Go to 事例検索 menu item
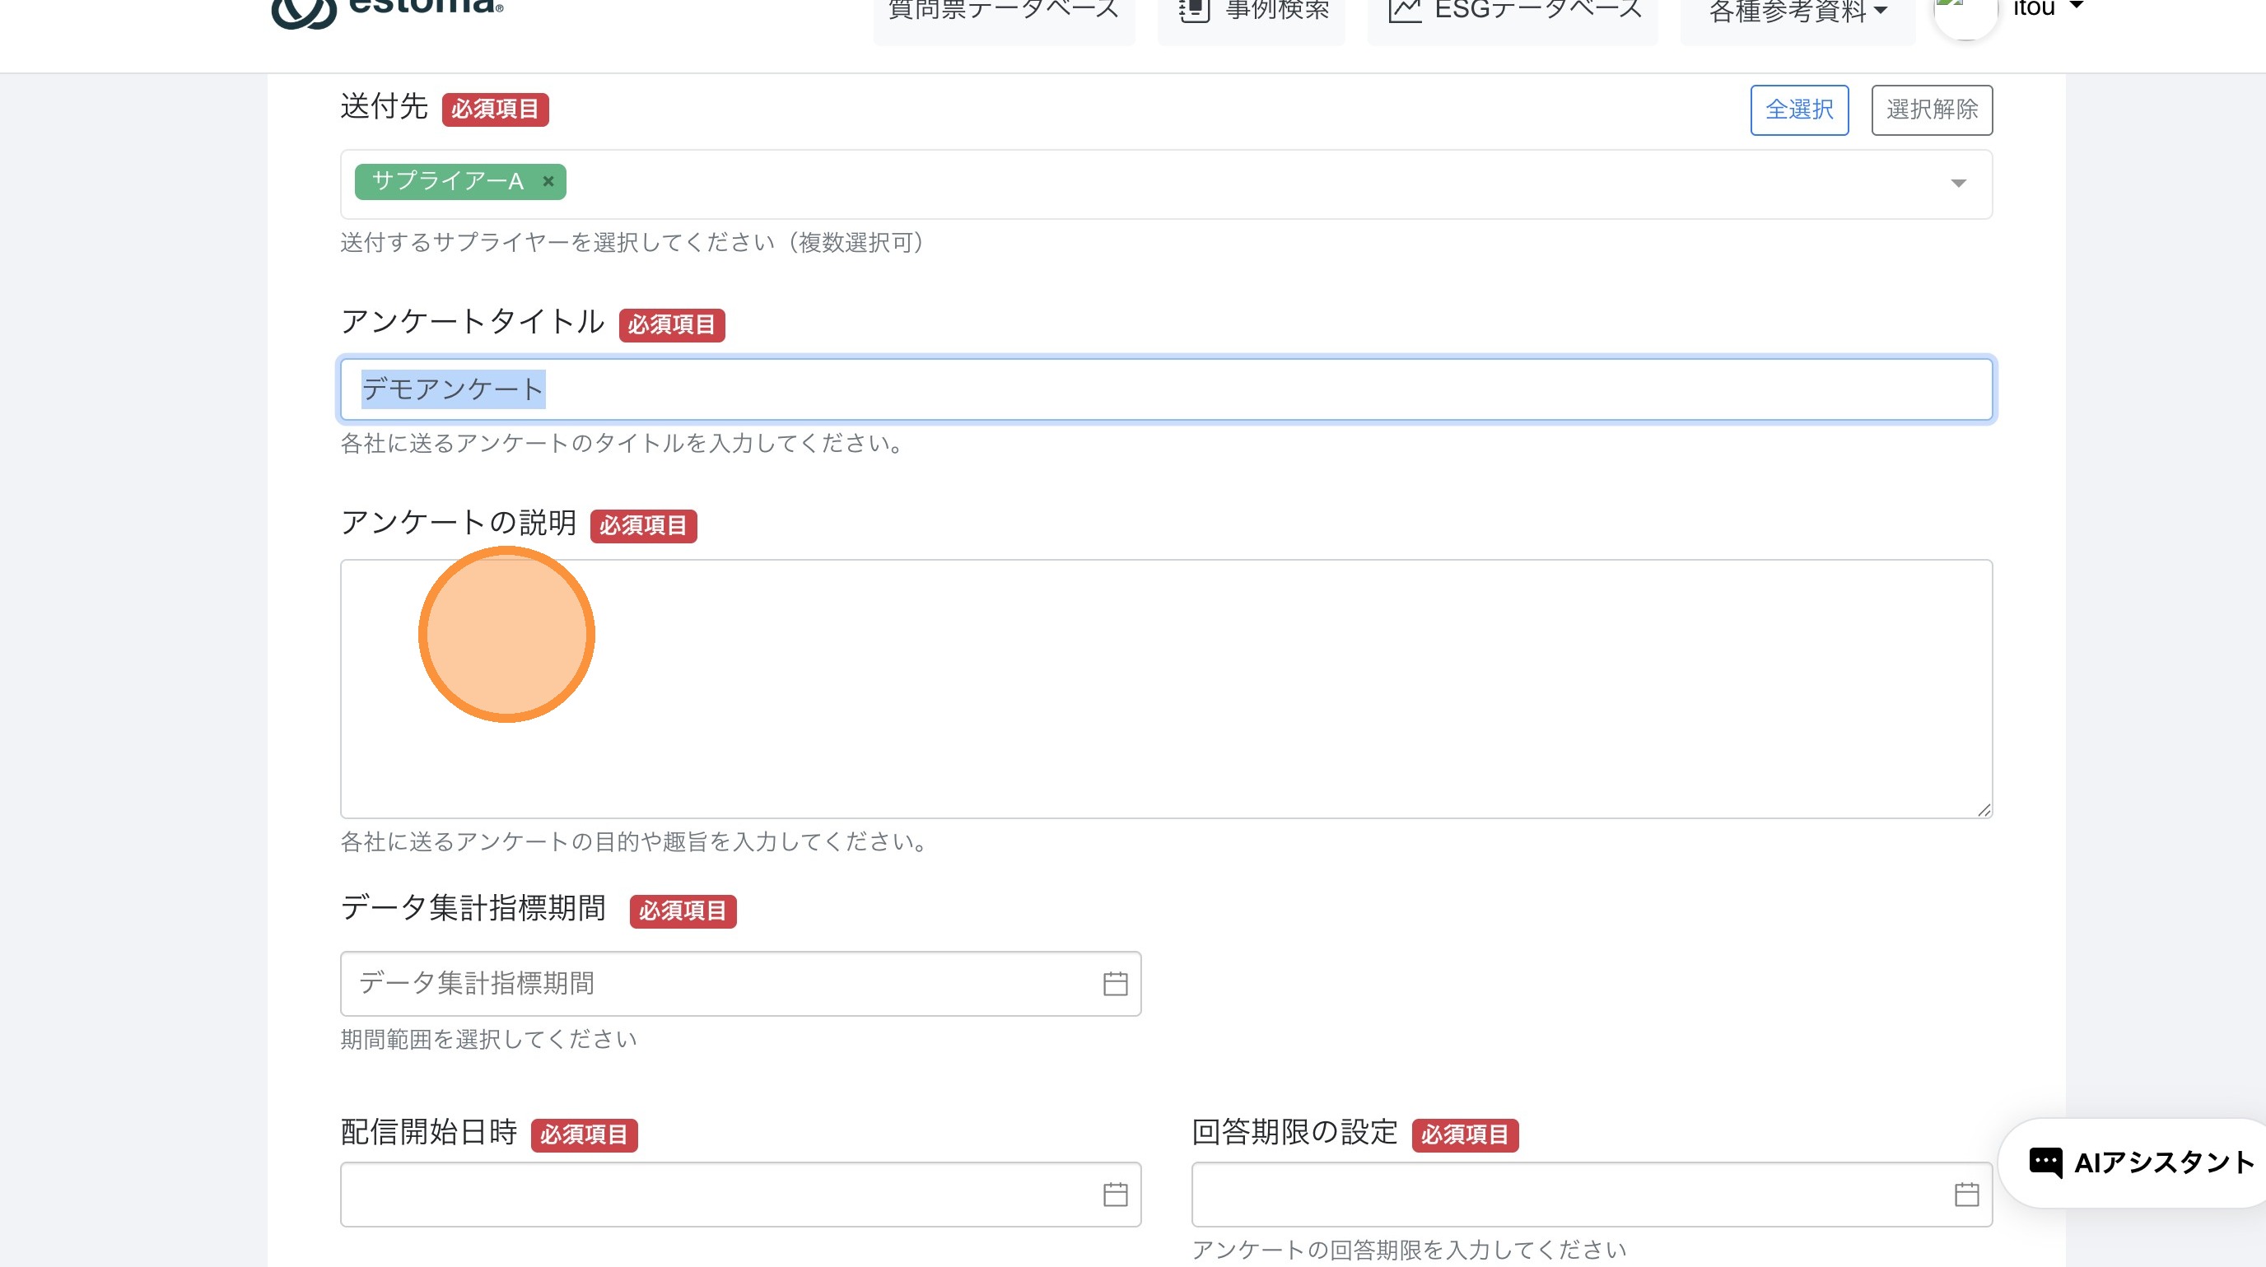Screen dimensions: 2266x1267 pyautogui.click(x=1276, y=11)
